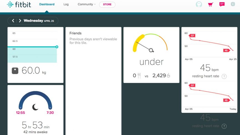Click the weight graph endpoint marker
Viewport: 240px width, 135px height.
[57, 47]
